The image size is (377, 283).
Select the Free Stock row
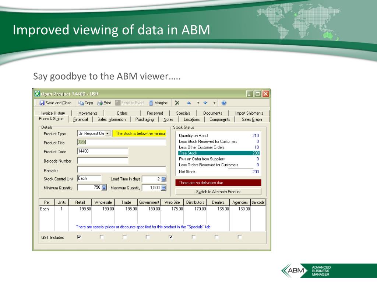coord(219,153)
